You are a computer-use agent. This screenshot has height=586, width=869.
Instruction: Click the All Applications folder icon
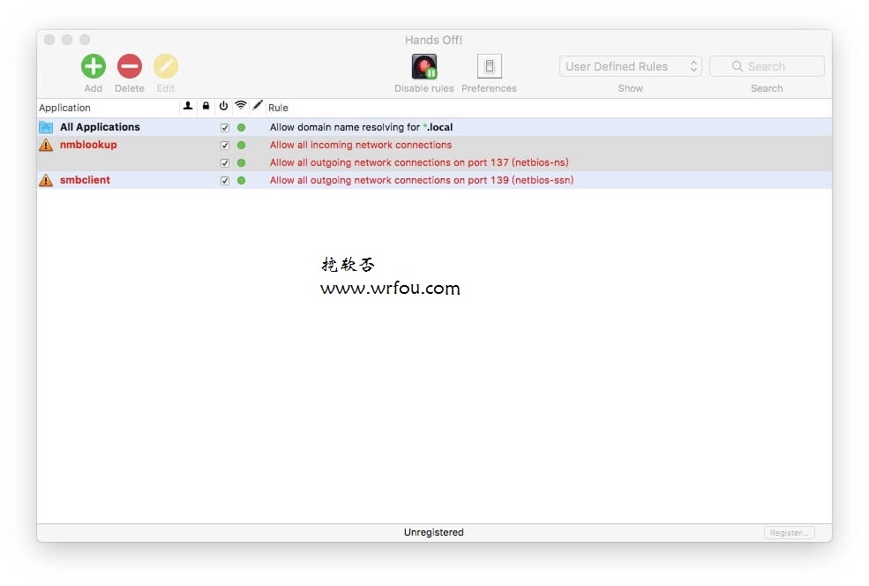pyautogui.click(x=46, y=127)
